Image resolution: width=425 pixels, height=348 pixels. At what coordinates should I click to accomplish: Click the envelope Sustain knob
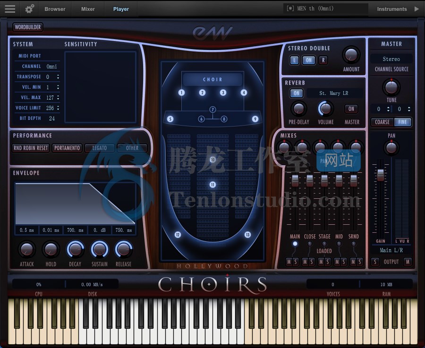(100, 249)
